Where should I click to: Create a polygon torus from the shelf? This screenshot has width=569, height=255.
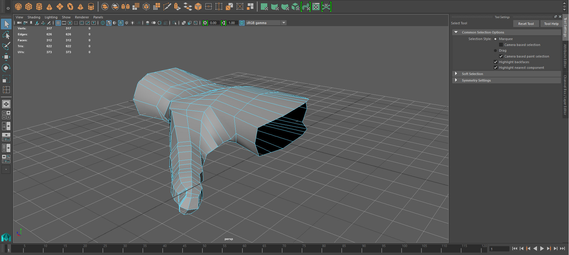coord(70,7)
